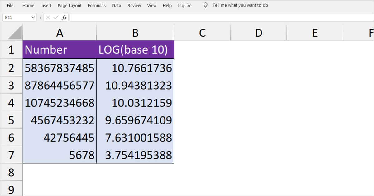Select column D header

(258, 33)
